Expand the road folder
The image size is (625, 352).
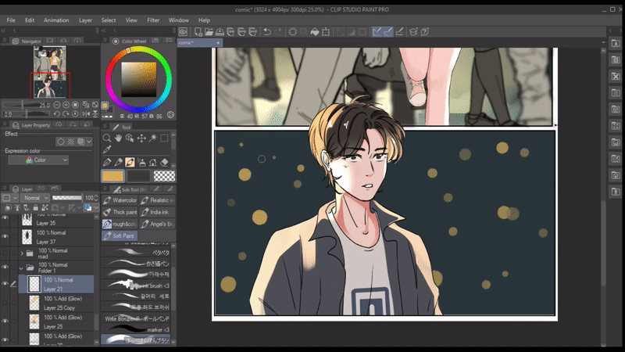[x=23, y=253]
